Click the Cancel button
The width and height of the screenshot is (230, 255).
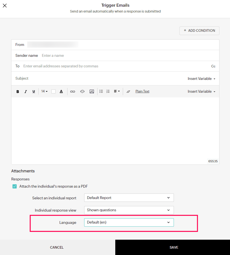click(x=57, y=247)
